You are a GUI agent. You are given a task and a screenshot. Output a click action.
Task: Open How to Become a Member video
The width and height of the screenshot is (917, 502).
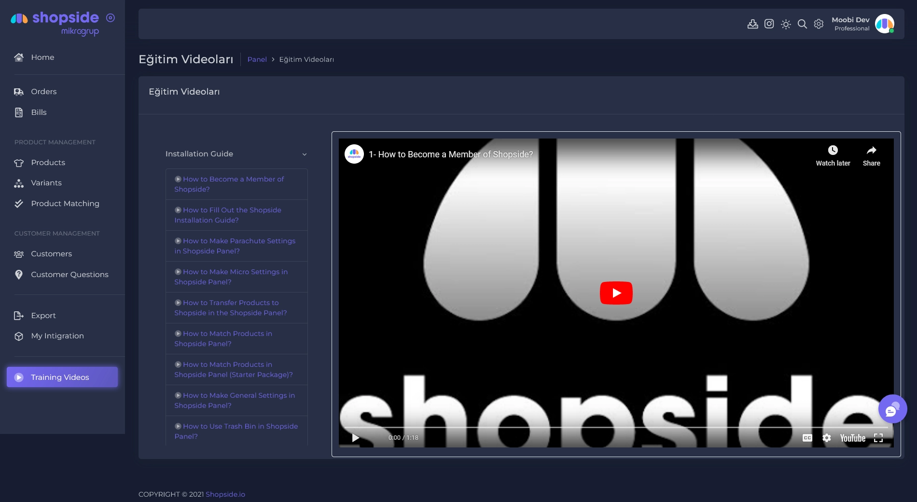(x=236, y=184)
